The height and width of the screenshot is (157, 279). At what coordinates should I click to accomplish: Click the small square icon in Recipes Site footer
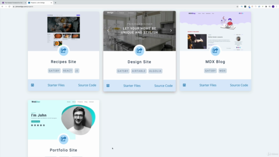(32, 85)
